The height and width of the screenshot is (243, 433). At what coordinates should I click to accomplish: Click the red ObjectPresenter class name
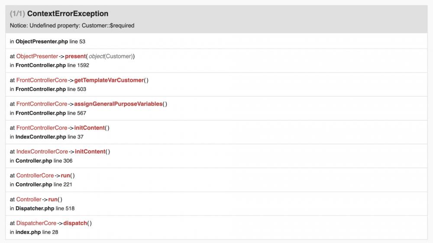point(37,56)
